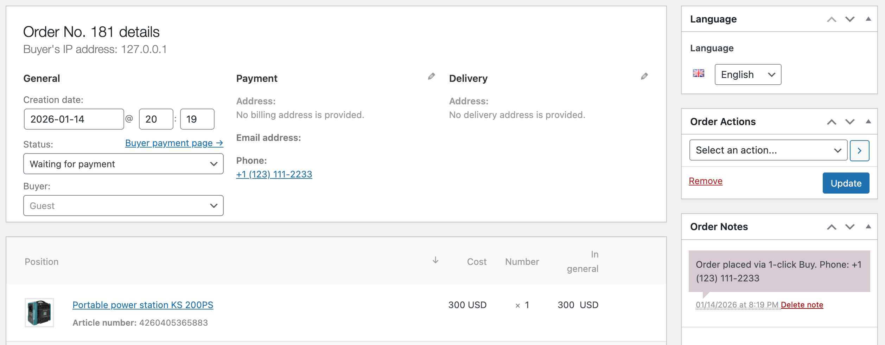Open the Guest buyer dropdown
This screenshot has width=885, height=345.
tap(123, 206)
